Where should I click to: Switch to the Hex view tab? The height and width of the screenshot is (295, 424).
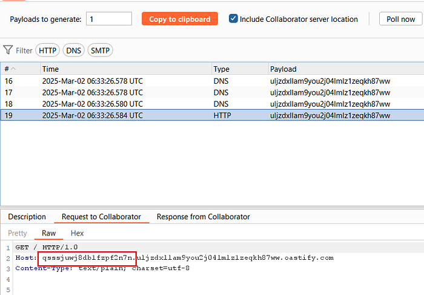point(77,233)
